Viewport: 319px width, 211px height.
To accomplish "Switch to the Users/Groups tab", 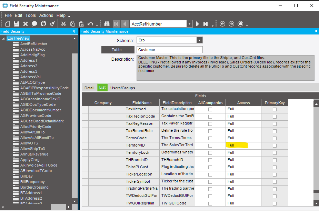I will pyautogui.click(x=123, y=88).
